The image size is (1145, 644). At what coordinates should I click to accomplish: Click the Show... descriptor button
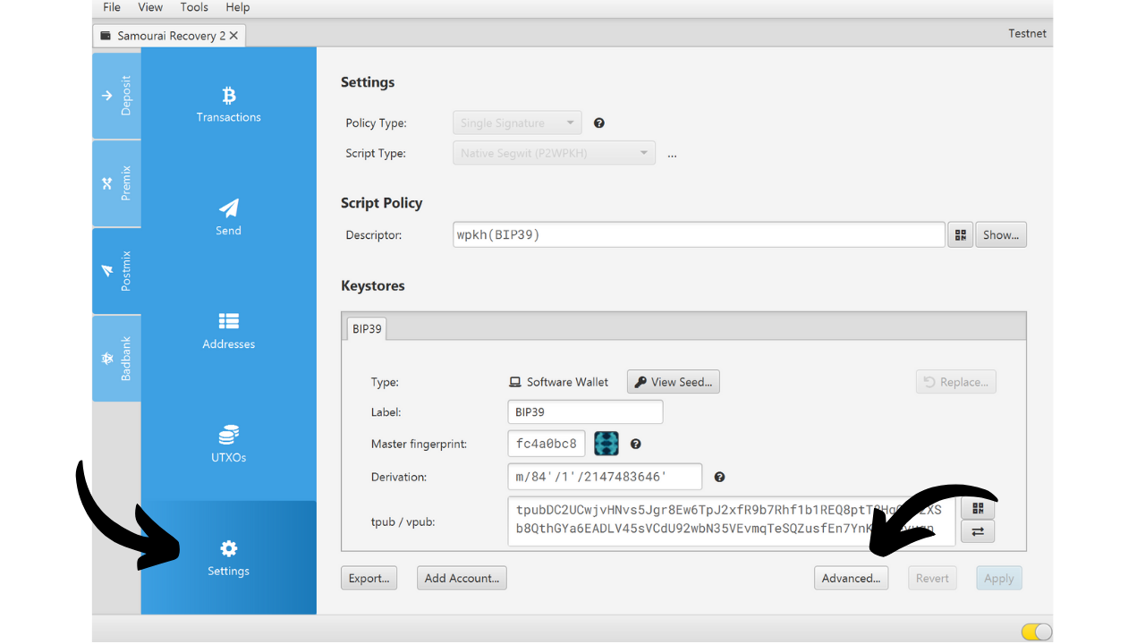coord(1001,235)
